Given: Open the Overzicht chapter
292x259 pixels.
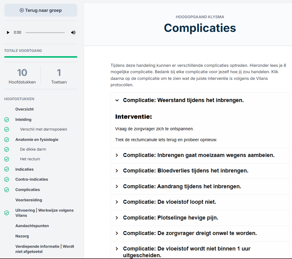Looking at the screenshot, I should 25,109.
